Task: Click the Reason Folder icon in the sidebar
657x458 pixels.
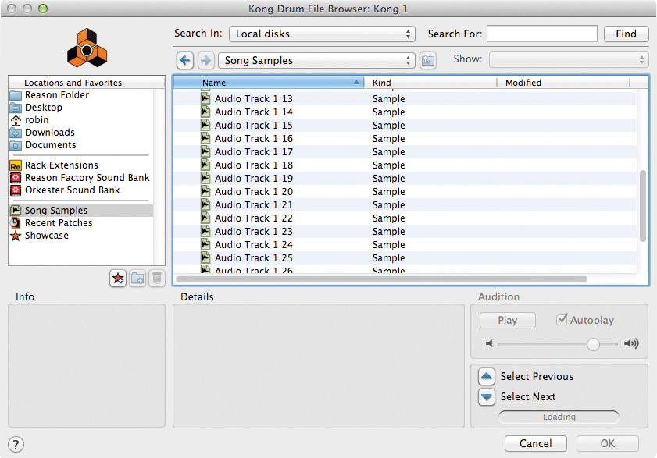Action: coord(16,95)
